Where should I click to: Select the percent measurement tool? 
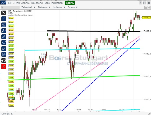coord(4,25)
